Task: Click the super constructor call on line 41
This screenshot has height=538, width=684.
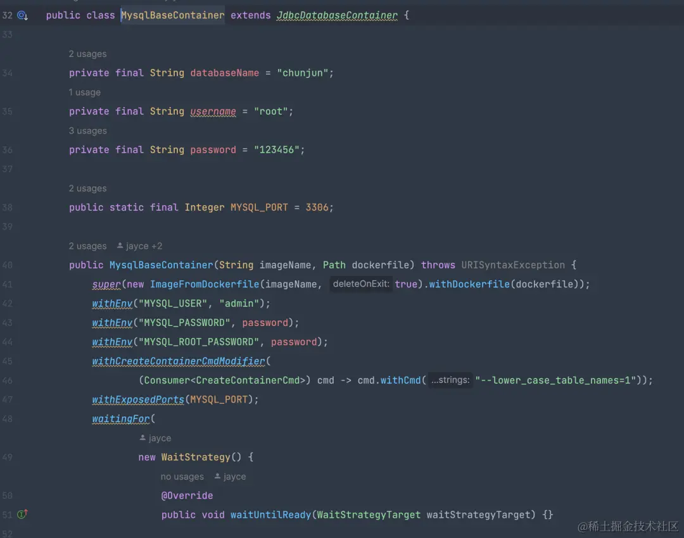Action: click(x=106, y=284)
